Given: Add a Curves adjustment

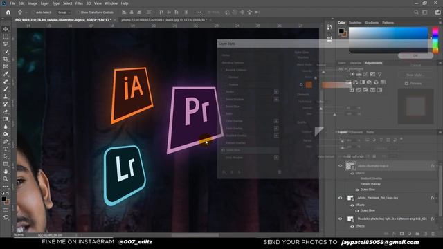Looking at the screenshot, I should tap(366, 74).
